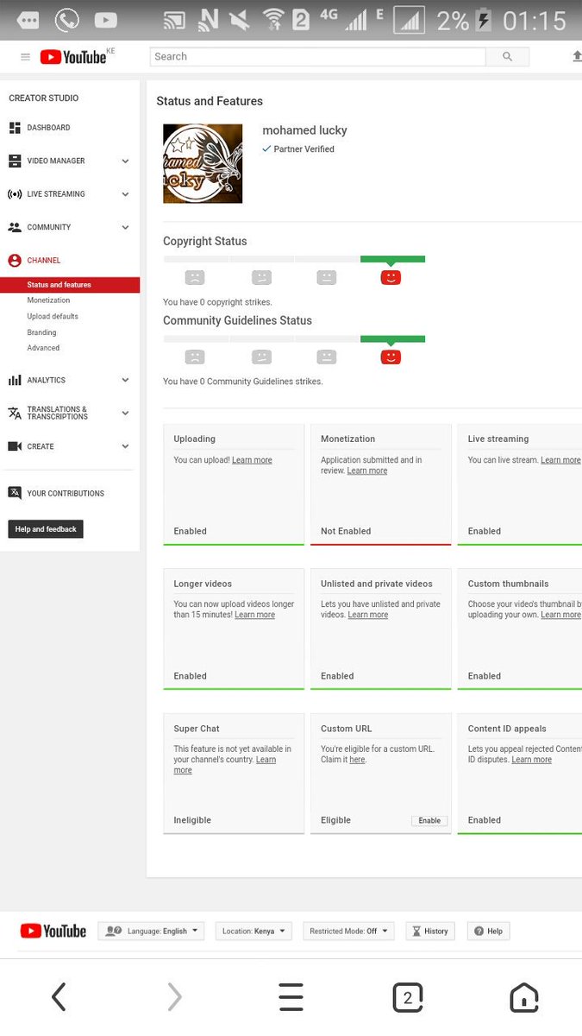This screenshot has height=1036, width=582.
Task: Click Learn more in Monetization card
Action: (367, 471)
